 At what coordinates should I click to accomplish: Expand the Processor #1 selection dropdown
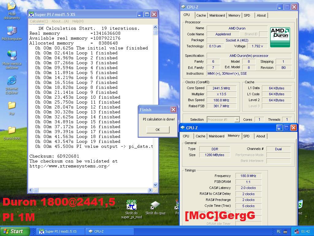click(x=237, y=120)
